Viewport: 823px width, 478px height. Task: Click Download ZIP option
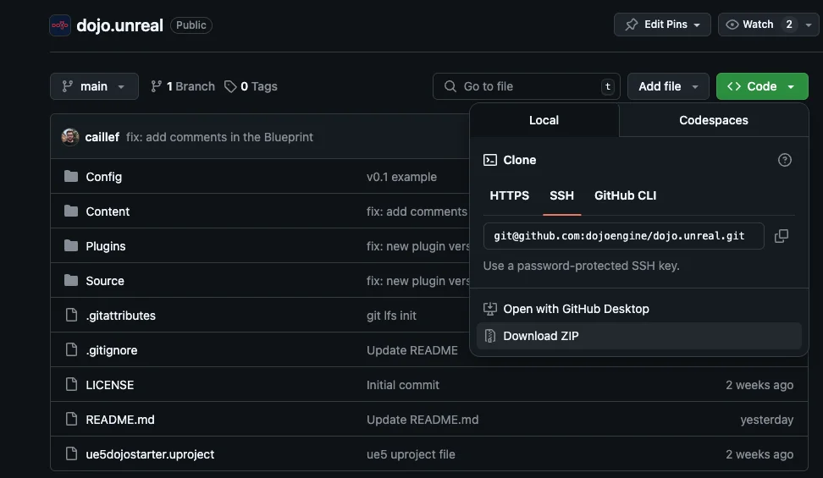[x=540, y=336]
